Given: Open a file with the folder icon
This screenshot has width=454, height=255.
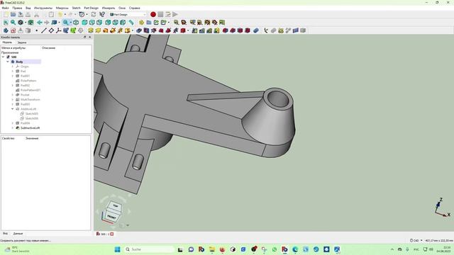Looking at the screenshot, I should (13, 14).
